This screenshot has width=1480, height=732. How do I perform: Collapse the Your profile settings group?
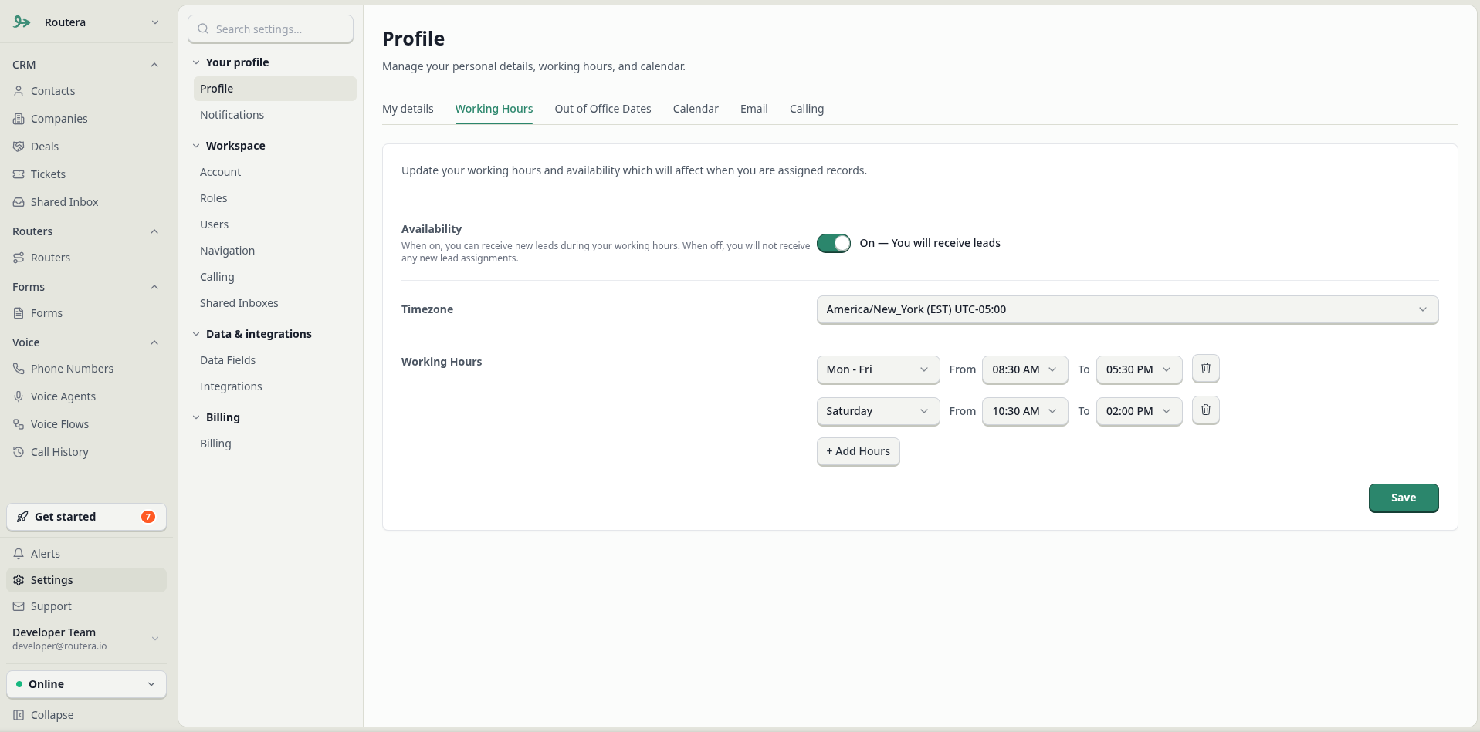click(231, 62)
